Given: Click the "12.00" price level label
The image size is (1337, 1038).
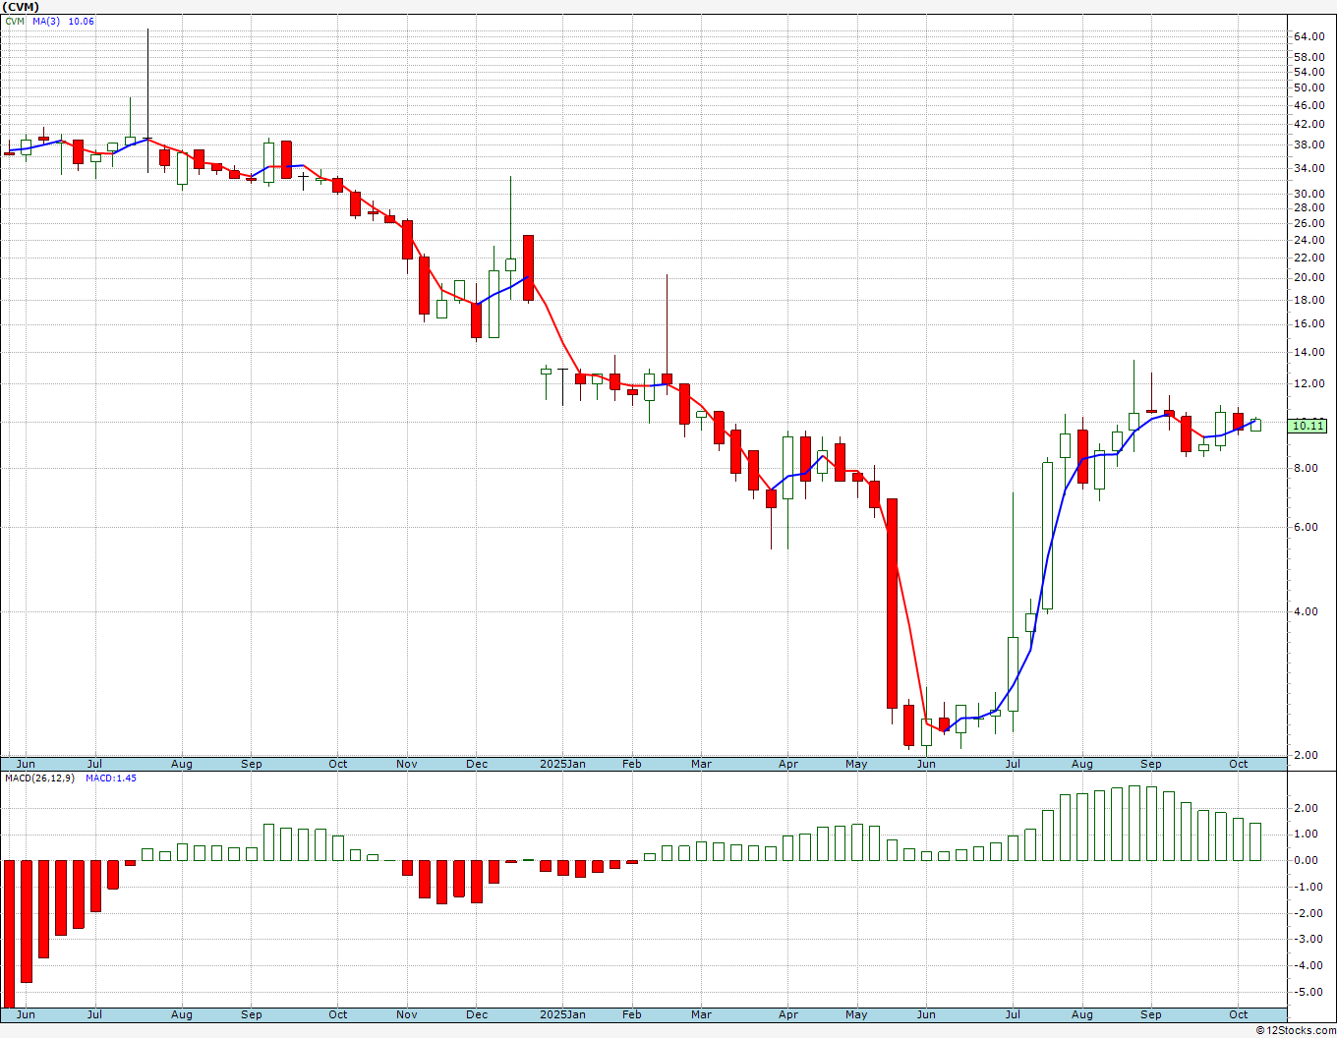Looking at the screenshot, I should tap(1308, 383).
